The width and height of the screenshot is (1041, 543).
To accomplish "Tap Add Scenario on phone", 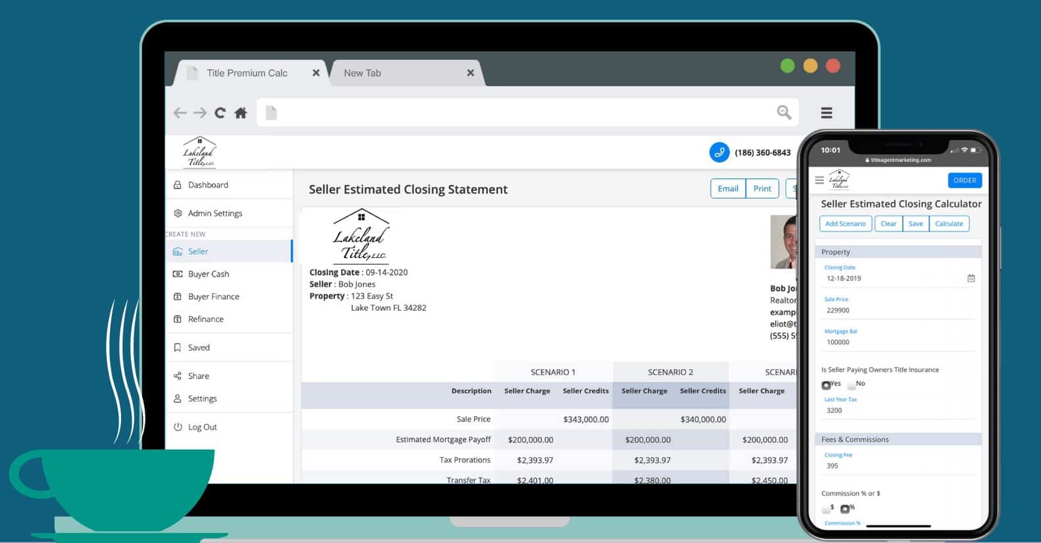I will [846, 224].
